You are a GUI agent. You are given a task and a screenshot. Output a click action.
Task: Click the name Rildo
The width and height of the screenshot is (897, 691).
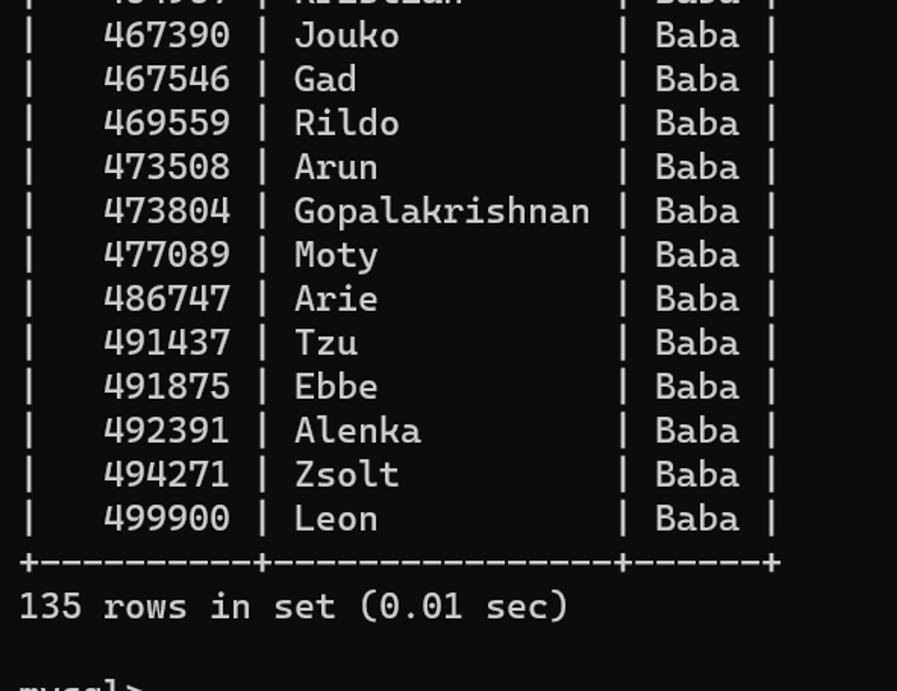347,123
